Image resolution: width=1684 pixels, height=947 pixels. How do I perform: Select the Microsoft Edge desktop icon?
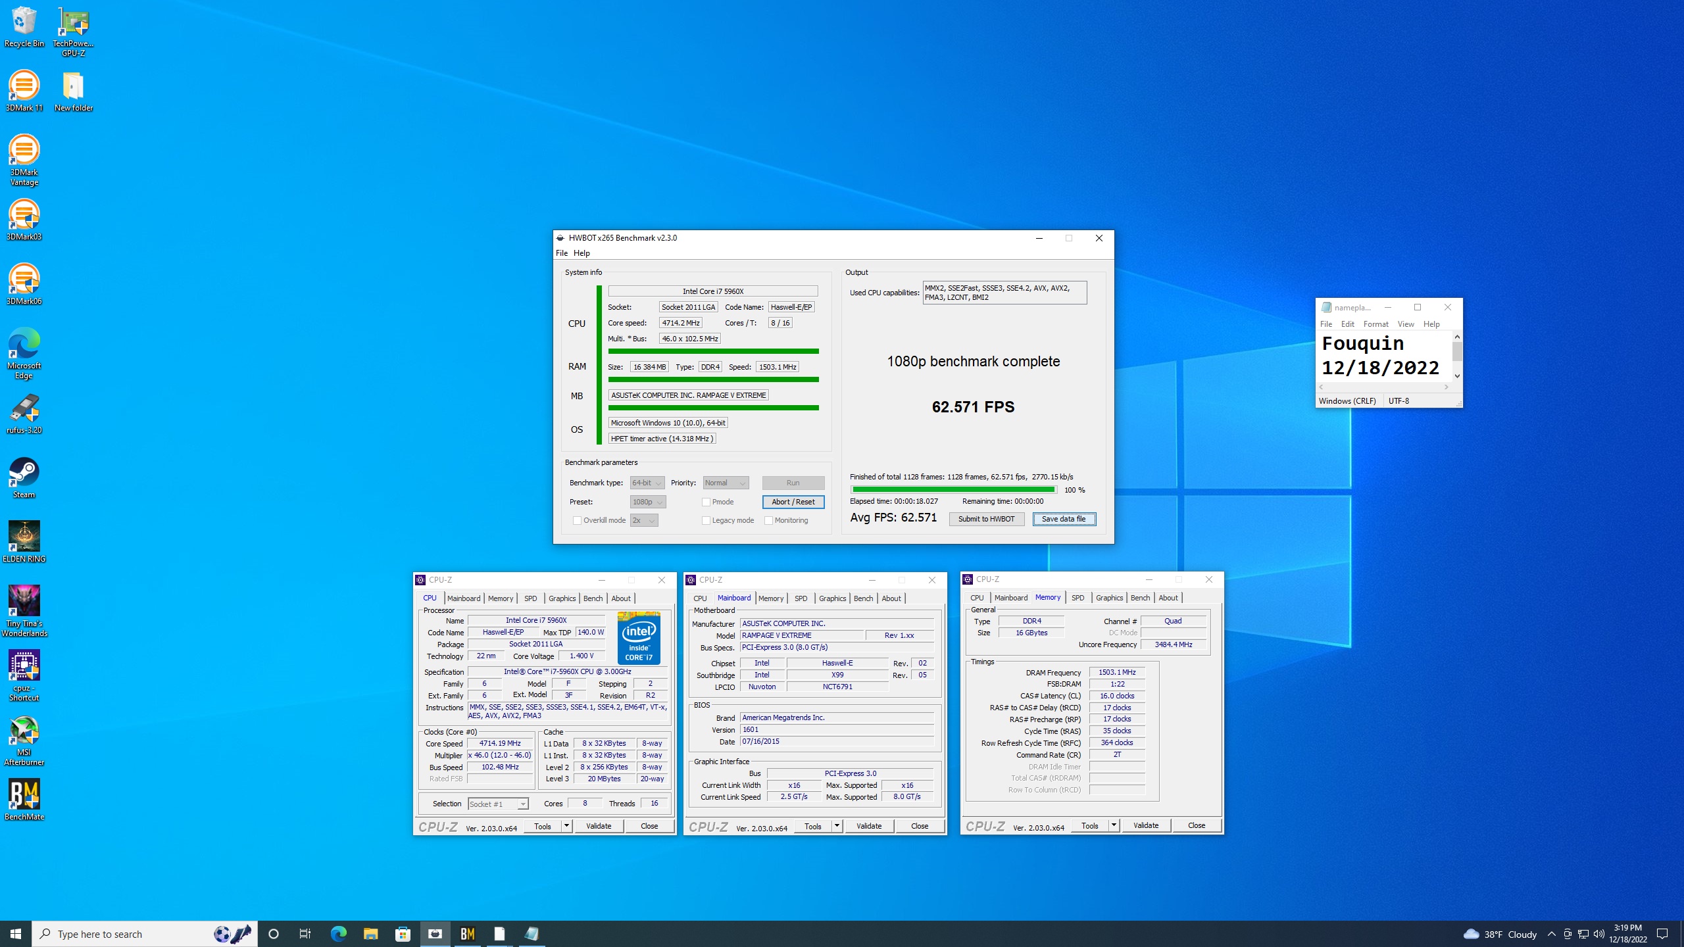pos(24,354)
